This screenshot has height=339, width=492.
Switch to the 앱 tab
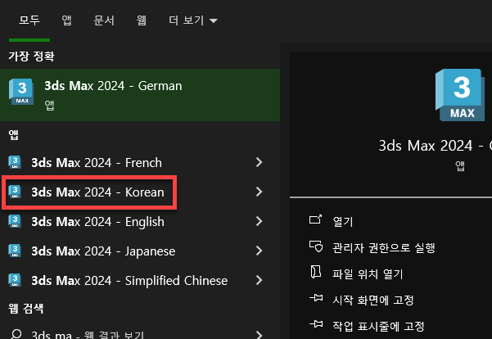[x=66, y=20]
